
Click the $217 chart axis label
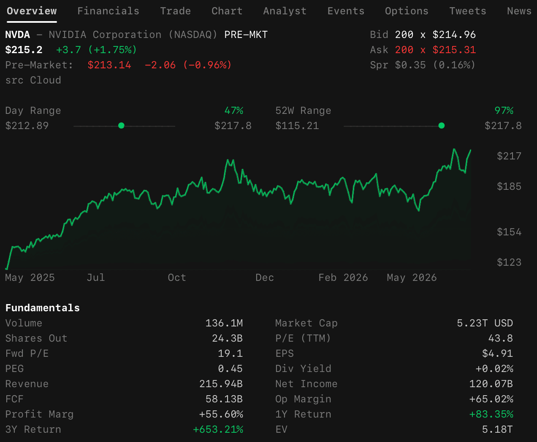509,156
